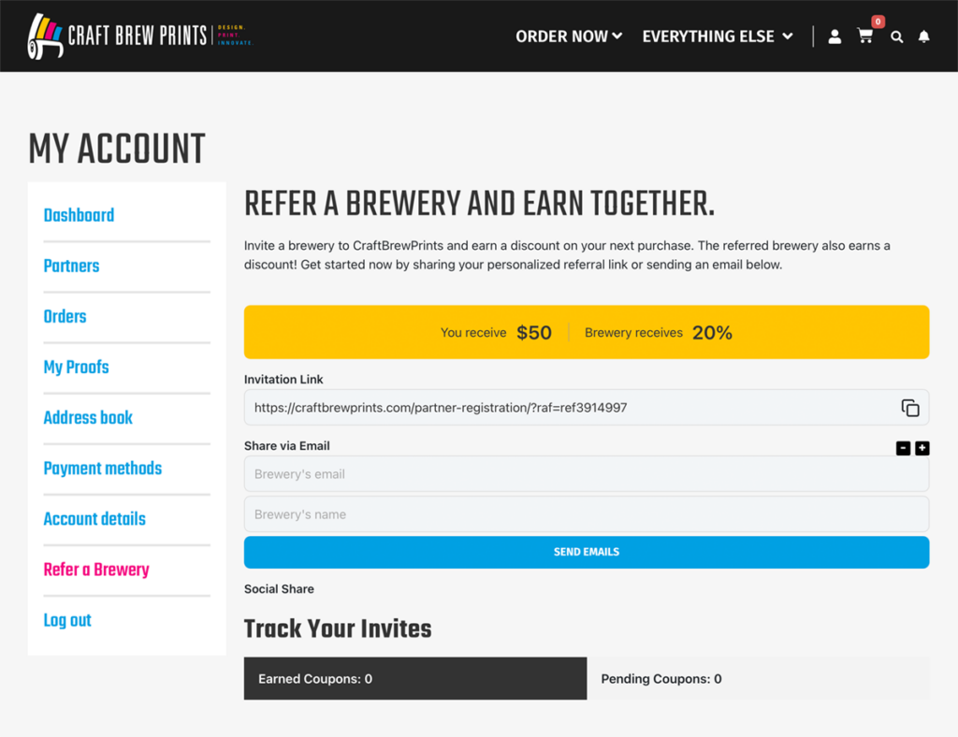Viewport: 958px width, 737px height.
Task: Open Payment methods in sidebar
Action: point(102,469)
